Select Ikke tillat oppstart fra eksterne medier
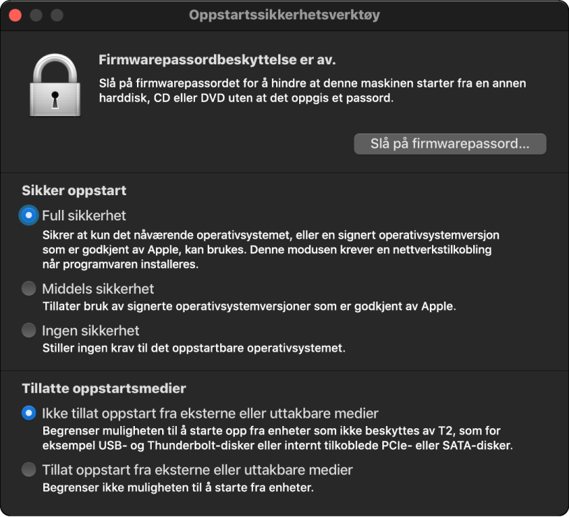Viewport: 569px width, 517px height. [x=27, y=414]
